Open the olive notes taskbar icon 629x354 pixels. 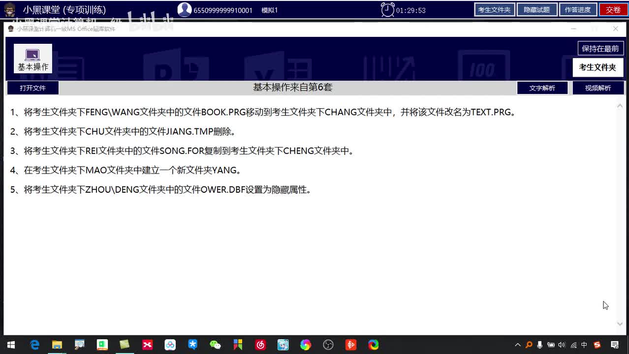[x=125, y=345]
